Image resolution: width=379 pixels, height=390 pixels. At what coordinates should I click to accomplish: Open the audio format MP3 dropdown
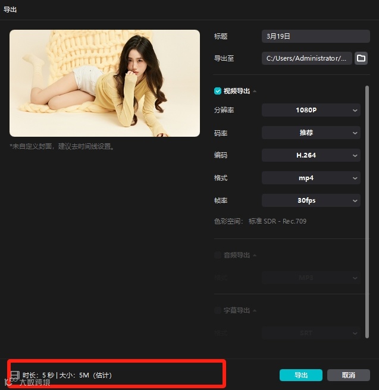pyautogui.click(x=311, y=278)
